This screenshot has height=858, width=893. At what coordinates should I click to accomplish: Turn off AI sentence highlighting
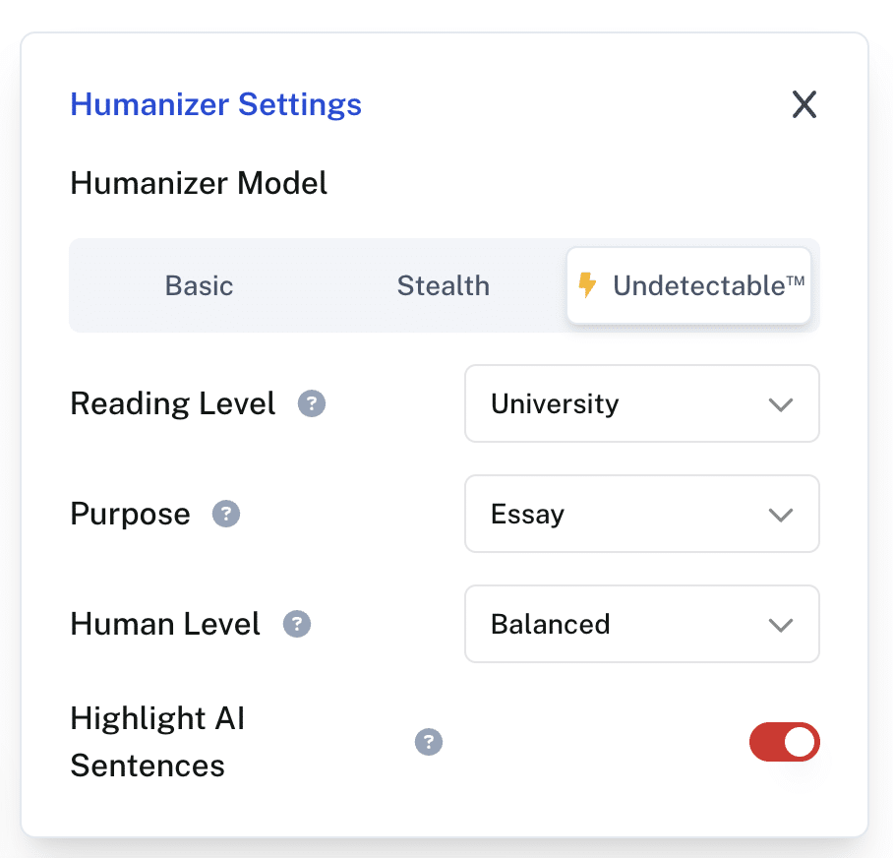tap(784, 742)
